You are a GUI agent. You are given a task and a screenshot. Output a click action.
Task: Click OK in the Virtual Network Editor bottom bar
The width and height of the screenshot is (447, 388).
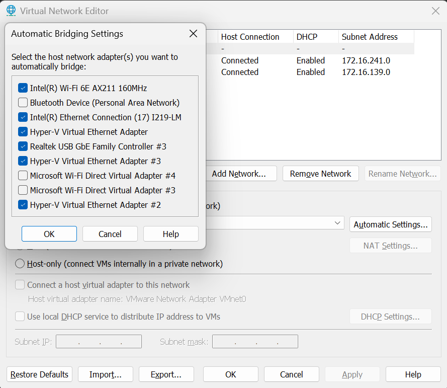coord(231,374)
